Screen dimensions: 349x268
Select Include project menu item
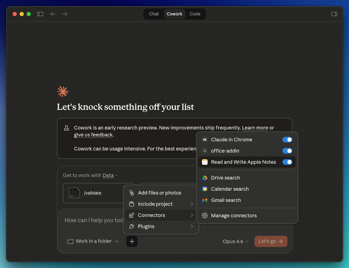[x=161, y=204]
